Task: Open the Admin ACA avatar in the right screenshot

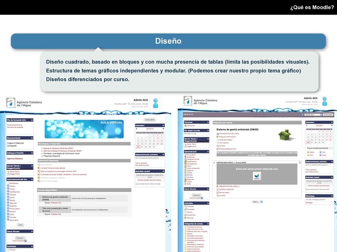Action: 325,101
